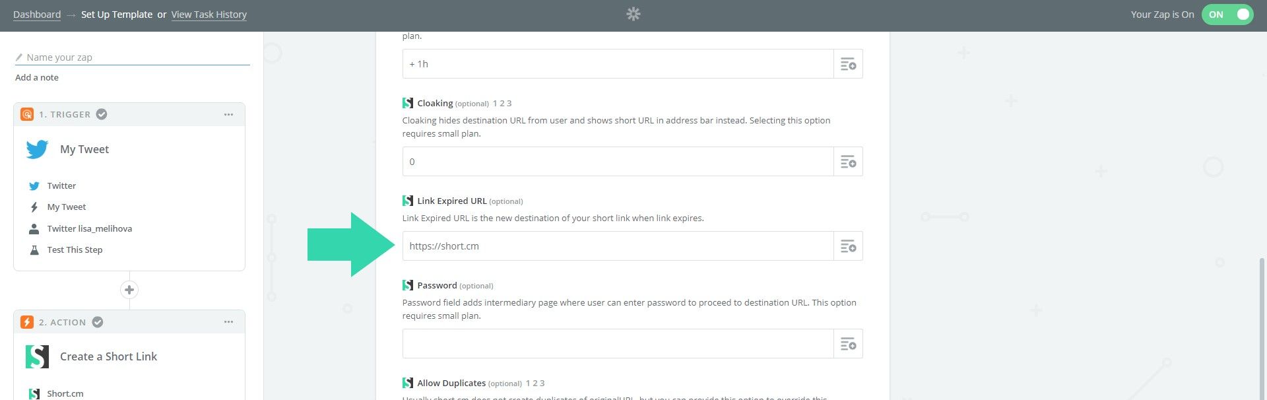Viewport: 1267px width, 400px height.
Task: Click the Password text field
Action: click(618, 344)
